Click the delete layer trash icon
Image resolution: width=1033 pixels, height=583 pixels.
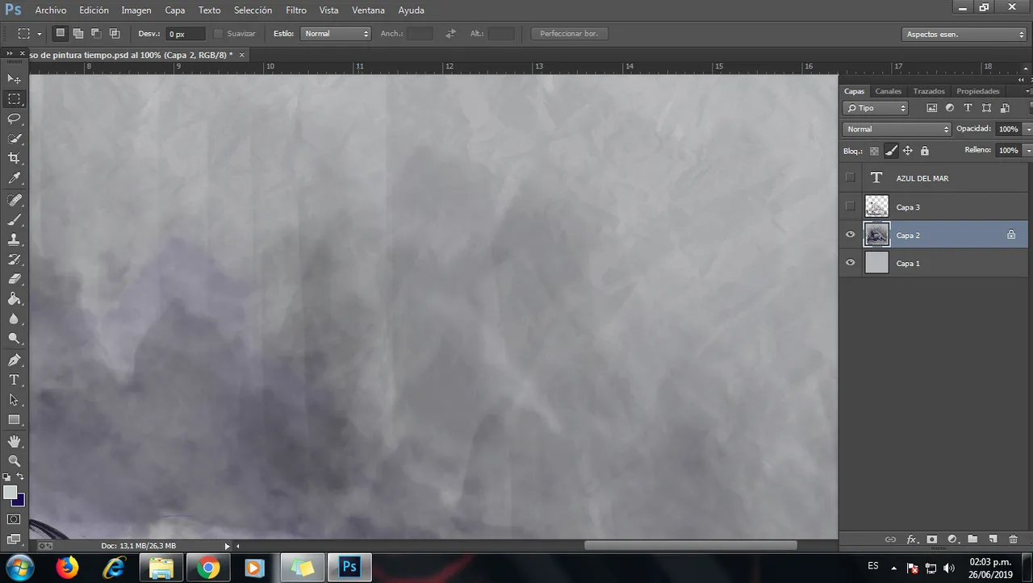pos(1013,539)
